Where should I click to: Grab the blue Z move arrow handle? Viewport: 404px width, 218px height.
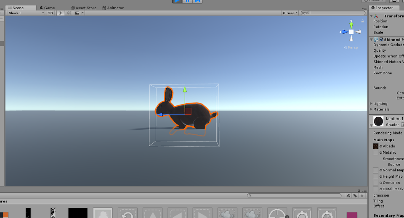(160, 115)
